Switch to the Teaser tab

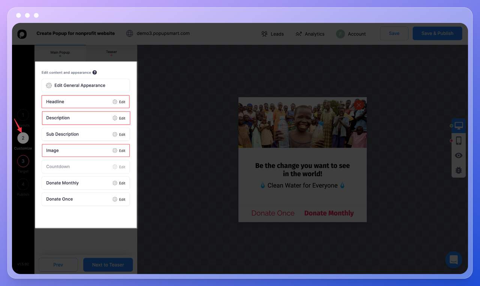[111, 53]
